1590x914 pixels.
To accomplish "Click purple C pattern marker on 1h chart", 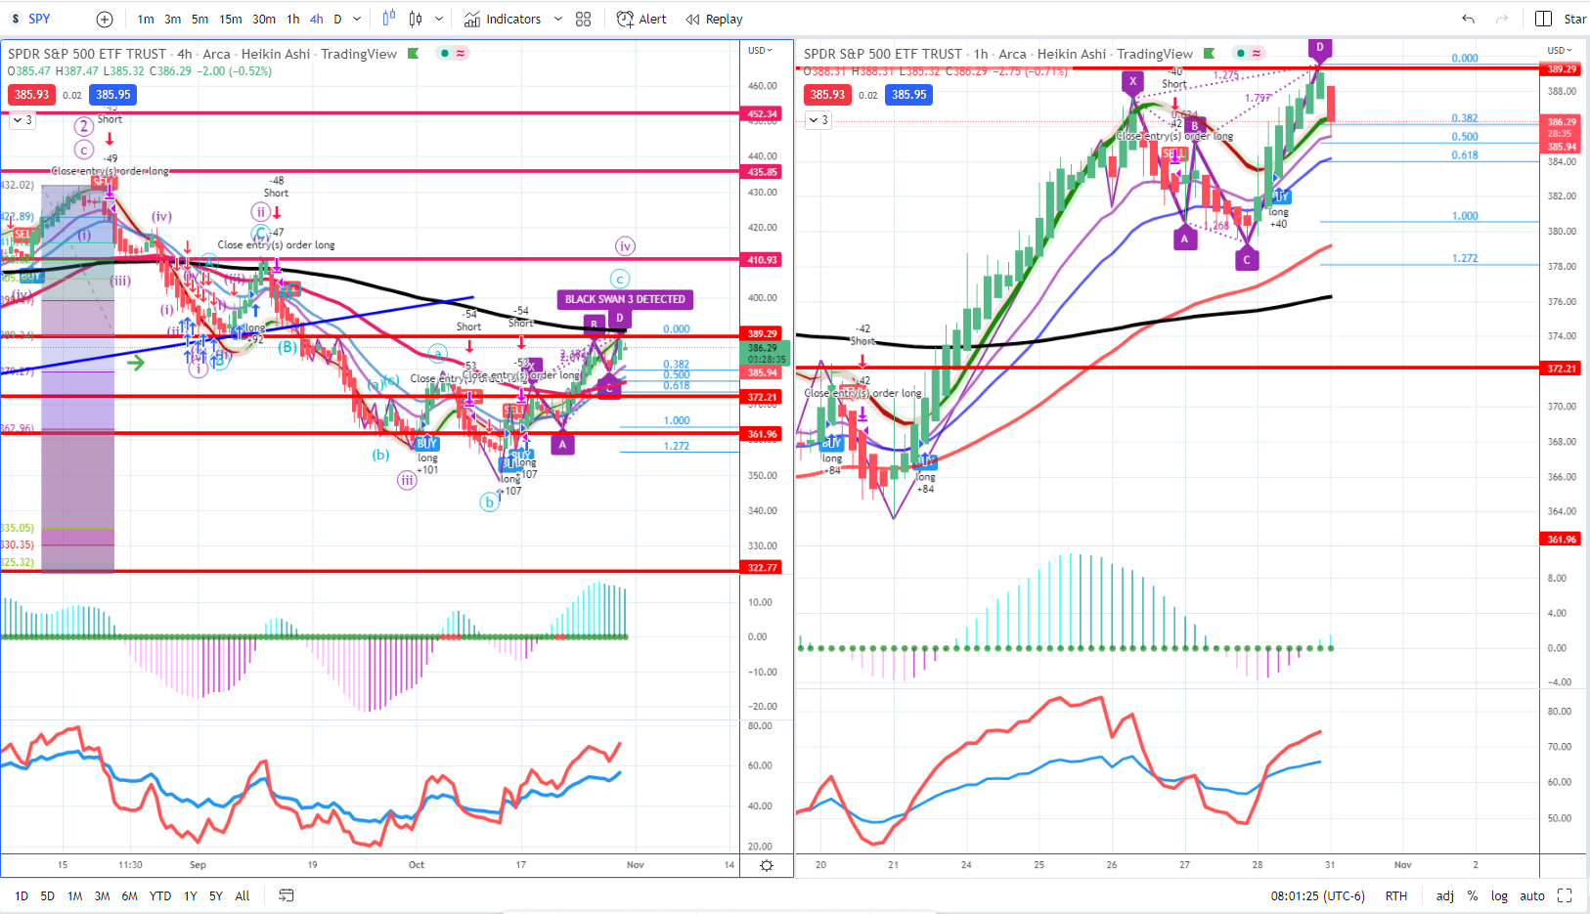I will click(x=1247, y=260).
